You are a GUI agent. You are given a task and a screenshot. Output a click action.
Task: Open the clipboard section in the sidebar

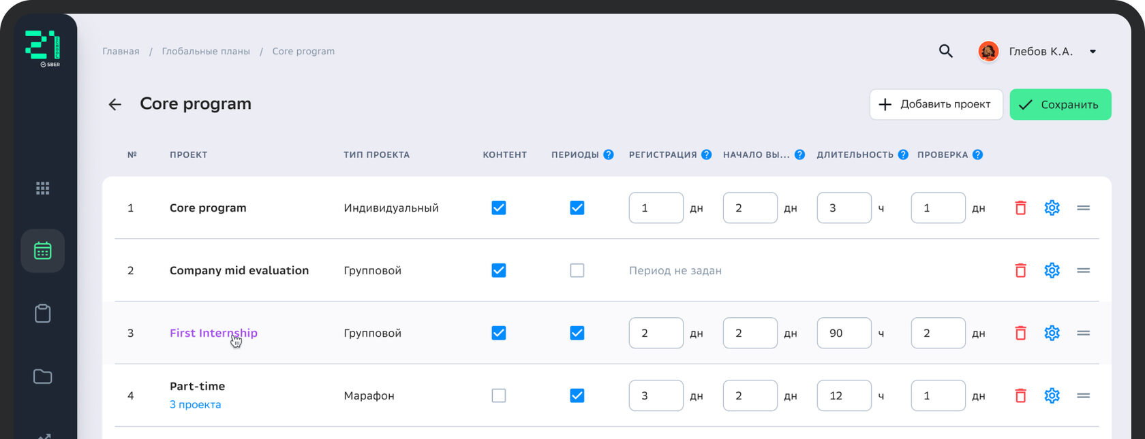point(42,314)
